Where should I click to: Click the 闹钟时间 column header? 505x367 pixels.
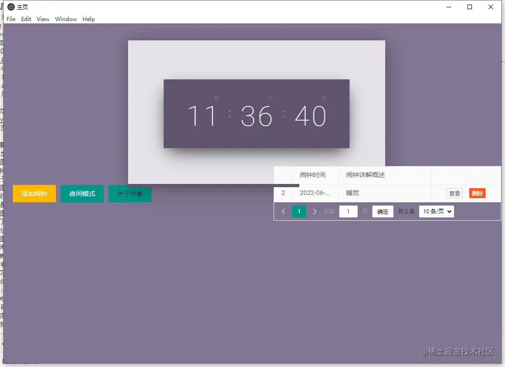coord(316,175)
